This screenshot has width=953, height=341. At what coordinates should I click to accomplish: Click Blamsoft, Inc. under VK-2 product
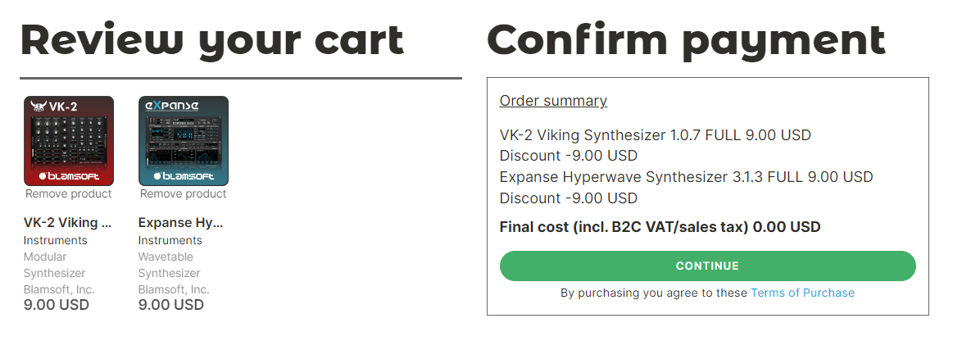point(59,289)
